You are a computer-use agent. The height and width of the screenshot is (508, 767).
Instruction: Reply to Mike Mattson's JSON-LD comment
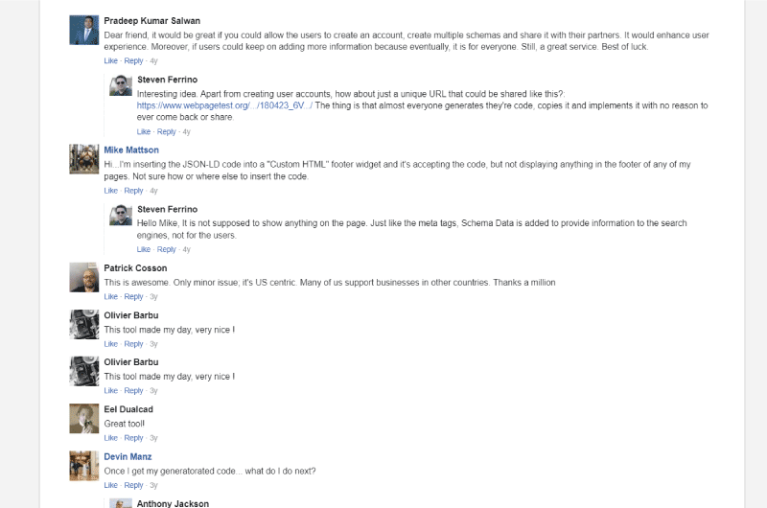[x=133, y=191]
